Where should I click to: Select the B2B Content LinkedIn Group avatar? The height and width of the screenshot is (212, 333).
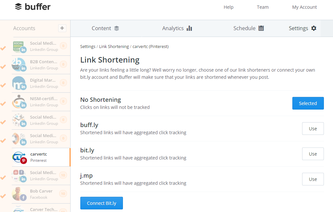(19, 65)
